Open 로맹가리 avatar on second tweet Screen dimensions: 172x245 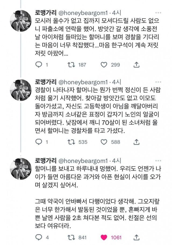[x=20, y=90]
